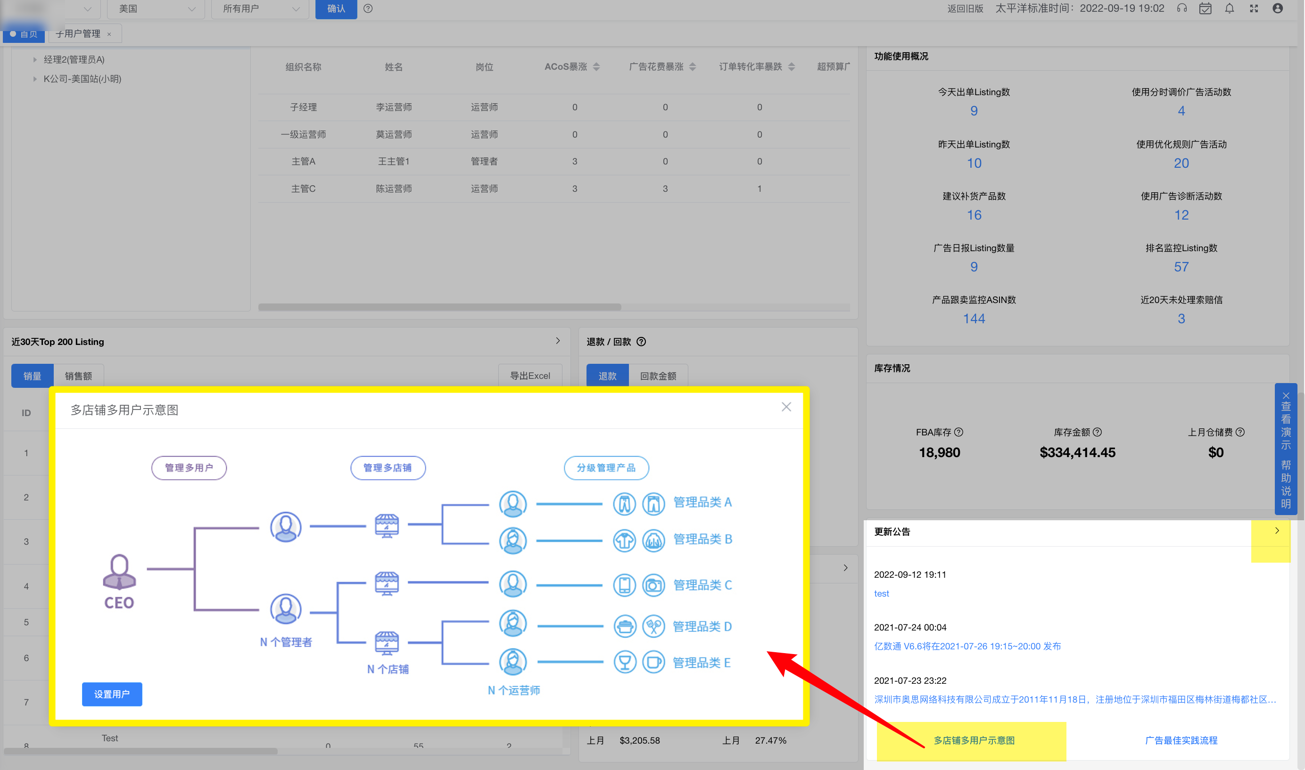
Task: Open 更新公告 chevron arrow
Action: tap(1277, 531)
